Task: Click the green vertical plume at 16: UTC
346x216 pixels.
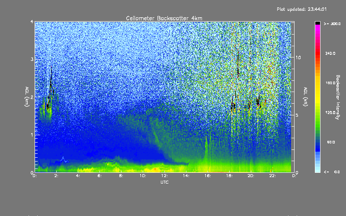Action: point(206,148)
